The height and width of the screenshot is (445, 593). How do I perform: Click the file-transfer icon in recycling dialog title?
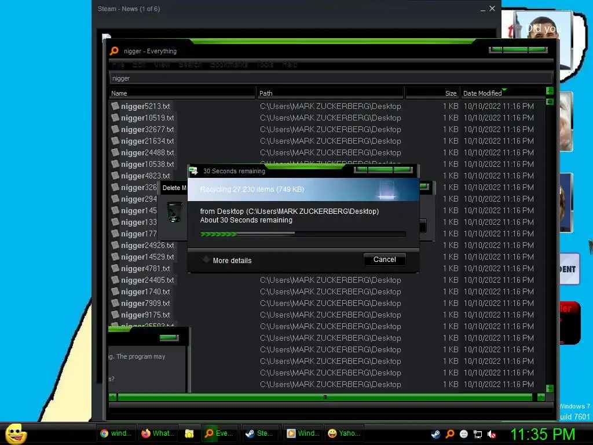[193, 171]
